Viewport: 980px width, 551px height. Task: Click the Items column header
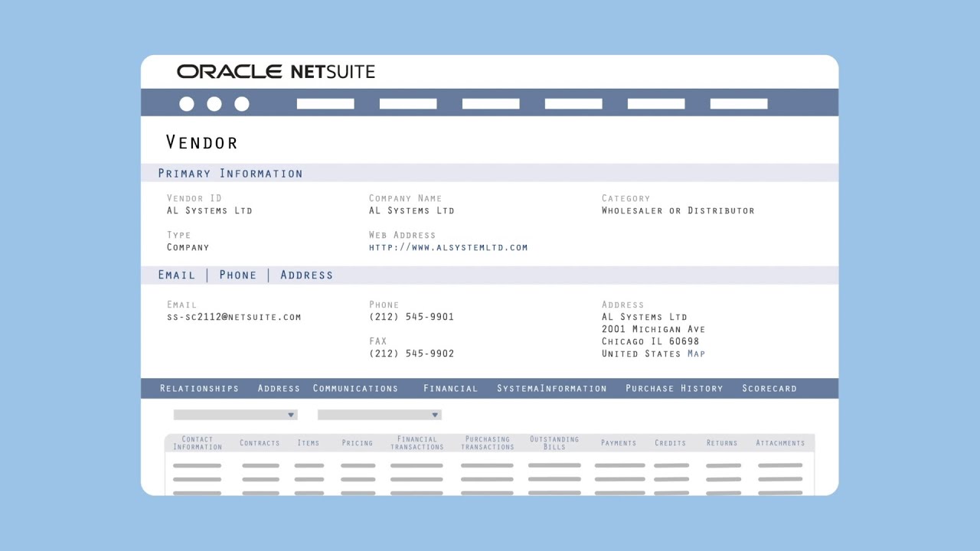(x=309, y=443)
